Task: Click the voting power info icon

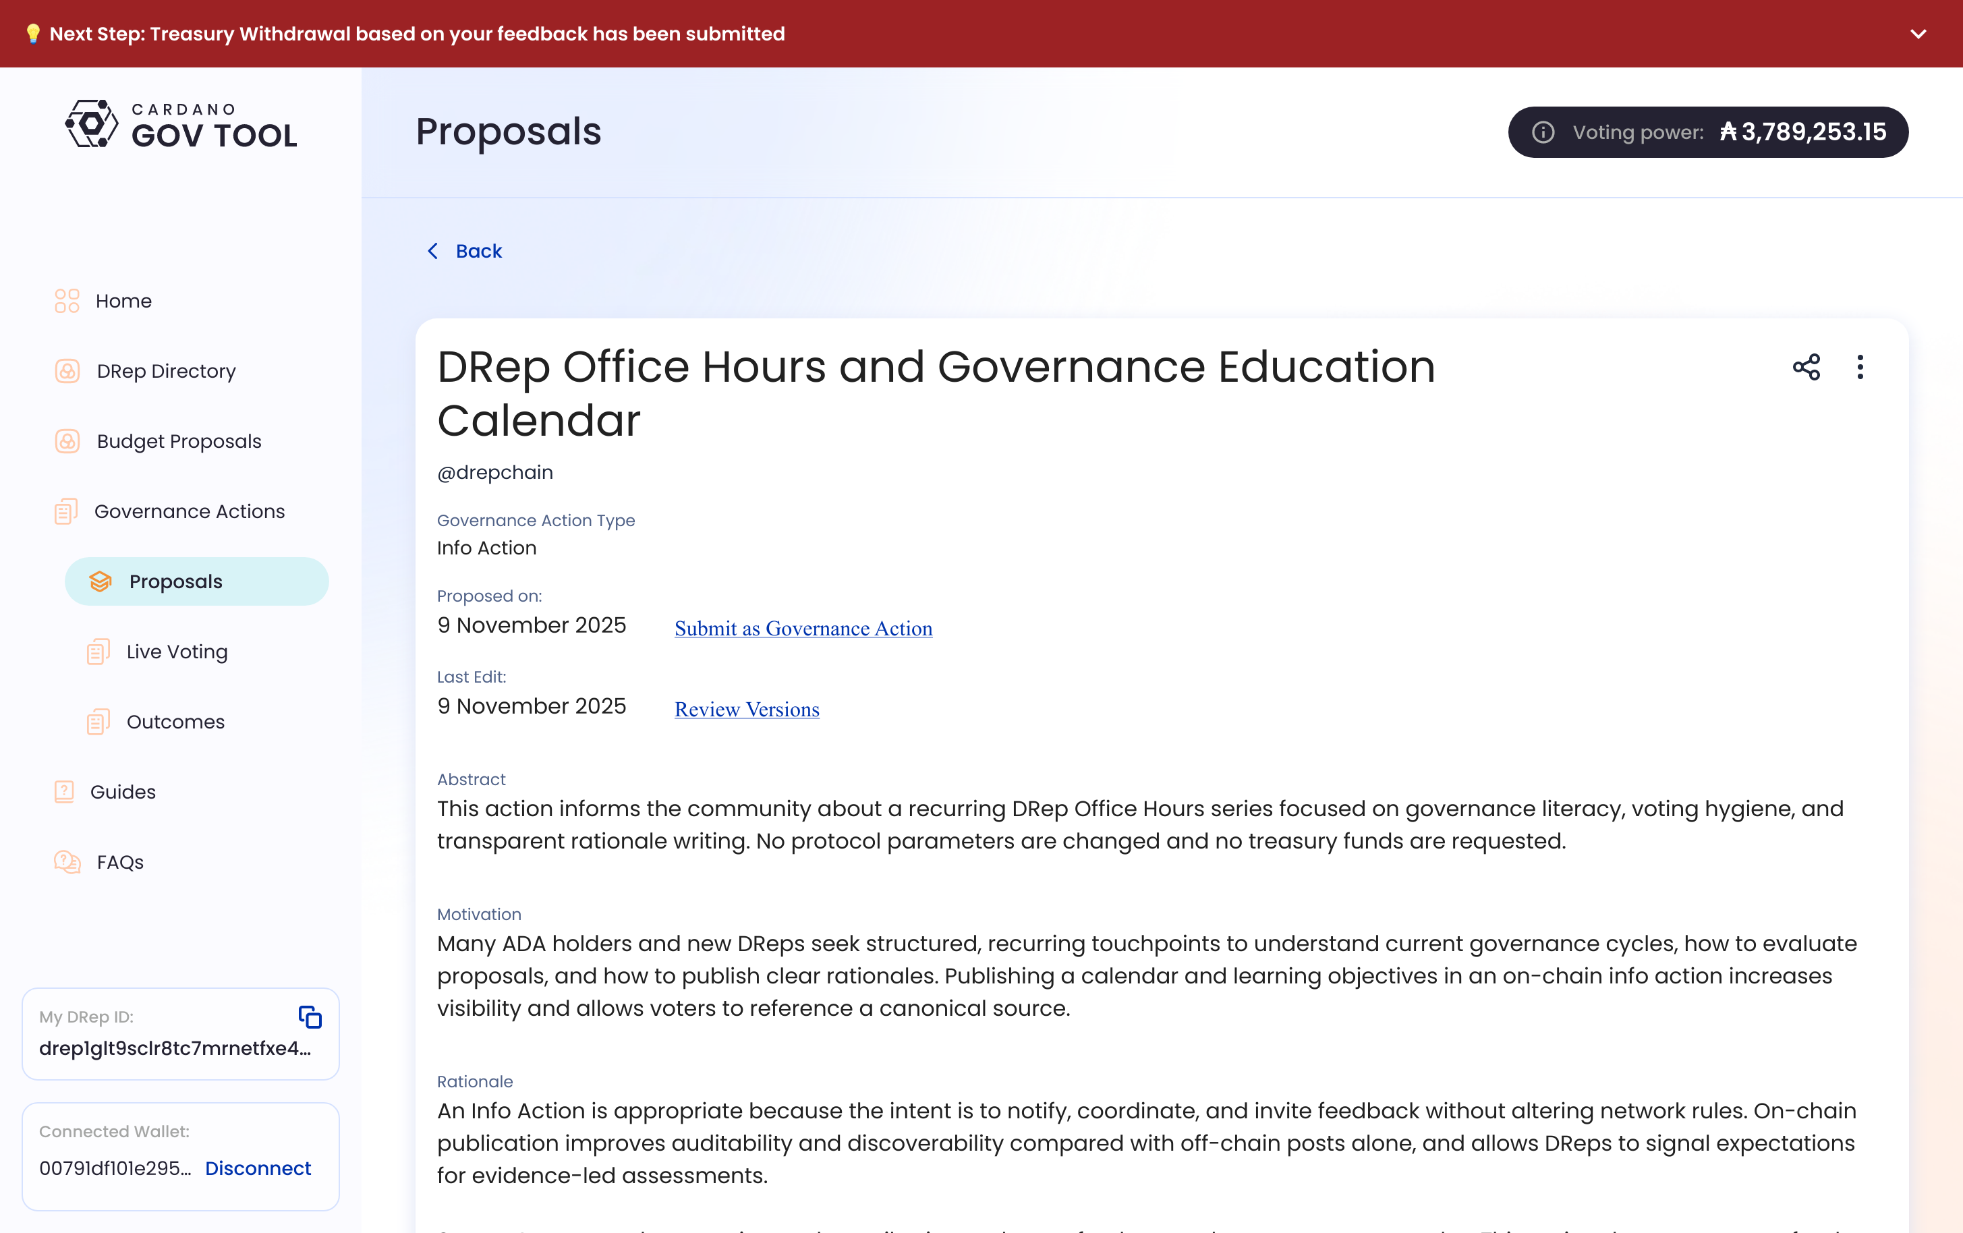Action: pyautogui.click(x=1542, y=132)
